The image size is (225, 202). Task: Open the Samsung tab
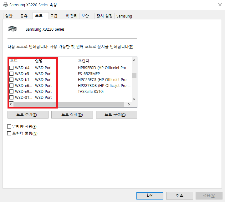point(124,16)
